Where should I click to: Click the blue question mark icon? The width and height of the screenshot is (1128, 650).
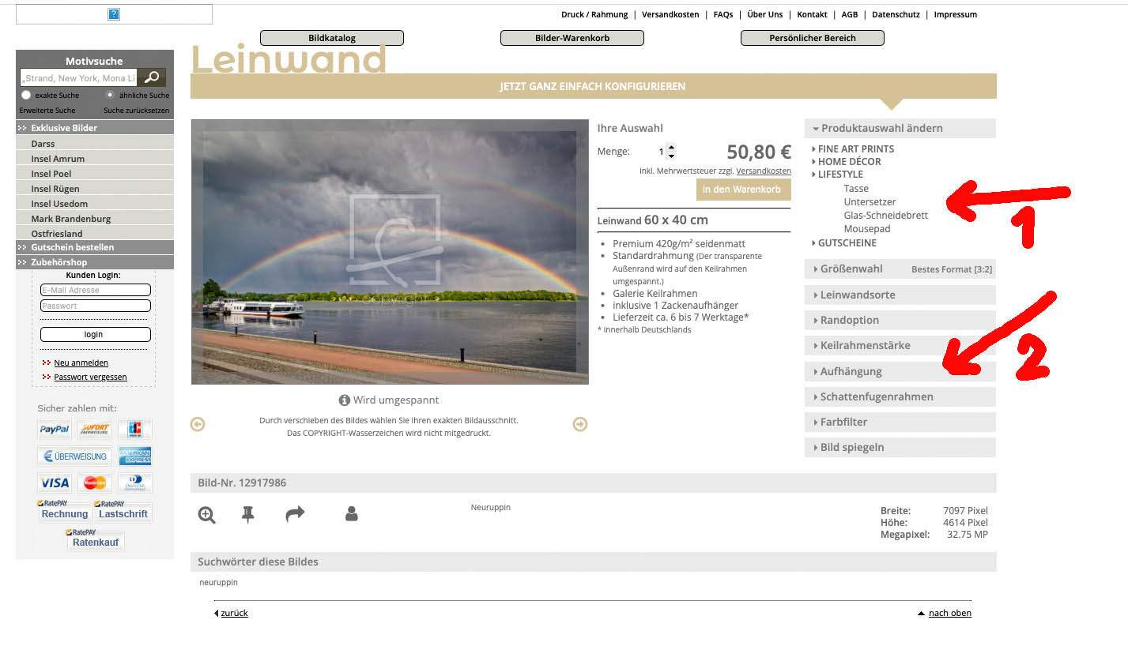(x=114, y=14)
